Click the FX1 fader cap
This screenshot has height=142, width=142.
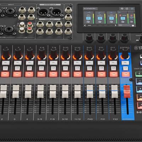pyautogui.click(x=102, y=91)
